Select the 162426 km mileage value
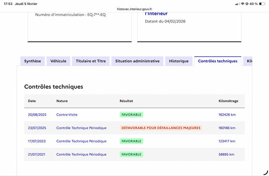This screenshot has width=269, height=176. pos(227,115)
